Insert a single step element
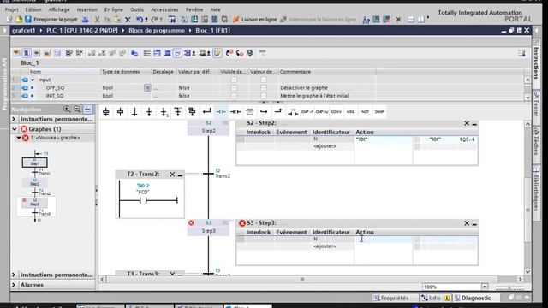The width and height of the screenshot is (548, 308). [x=120, y=112]
